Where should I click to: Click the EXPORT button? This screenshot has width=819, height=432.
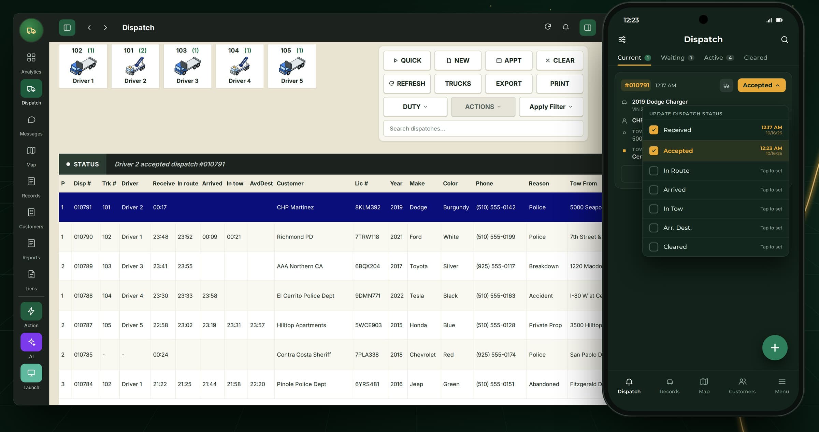coord(508,84)
